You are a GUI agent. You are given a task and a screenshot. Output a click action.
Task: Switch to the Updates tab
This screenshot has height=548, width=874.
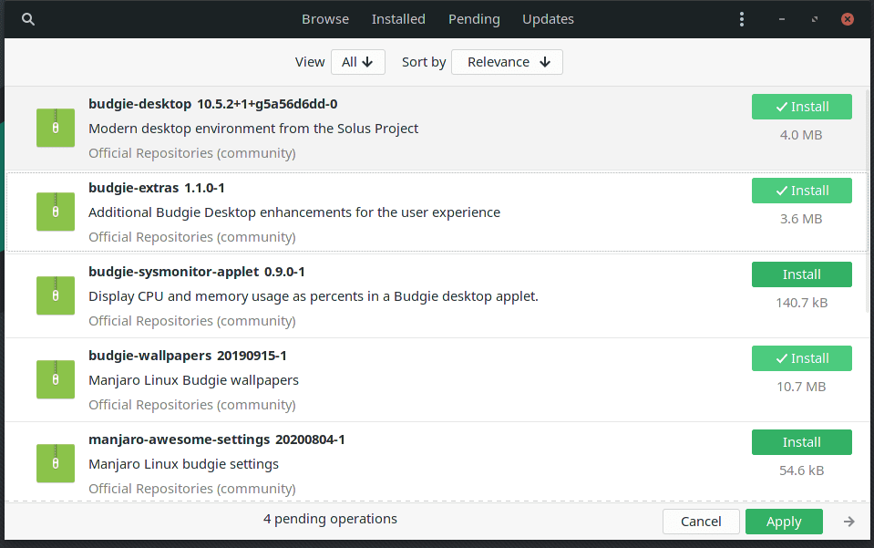(x=548, y=19)
